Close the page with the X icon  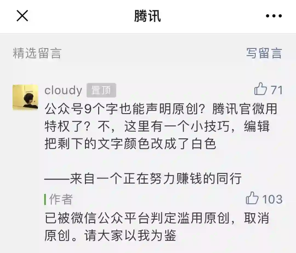[22, 16]
